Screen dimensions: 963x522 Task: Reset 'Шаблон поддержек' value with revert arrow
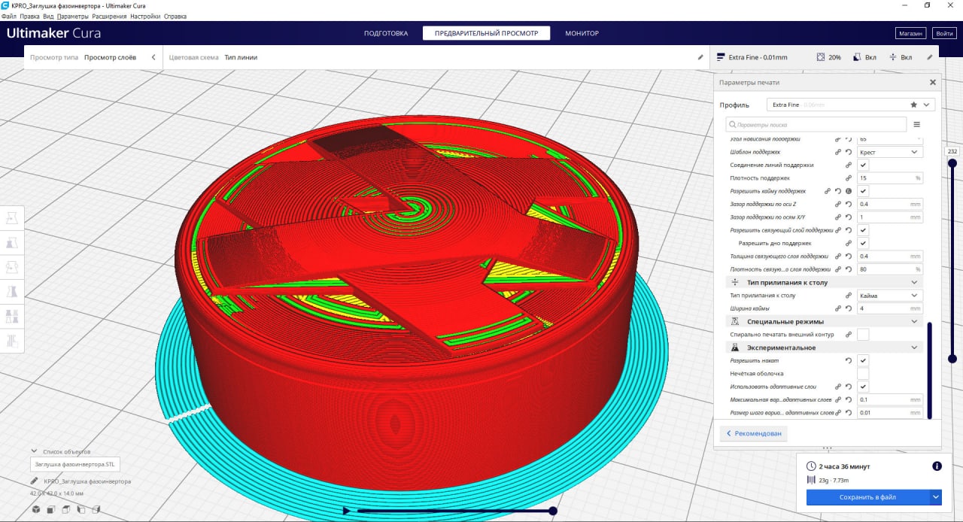849,152
